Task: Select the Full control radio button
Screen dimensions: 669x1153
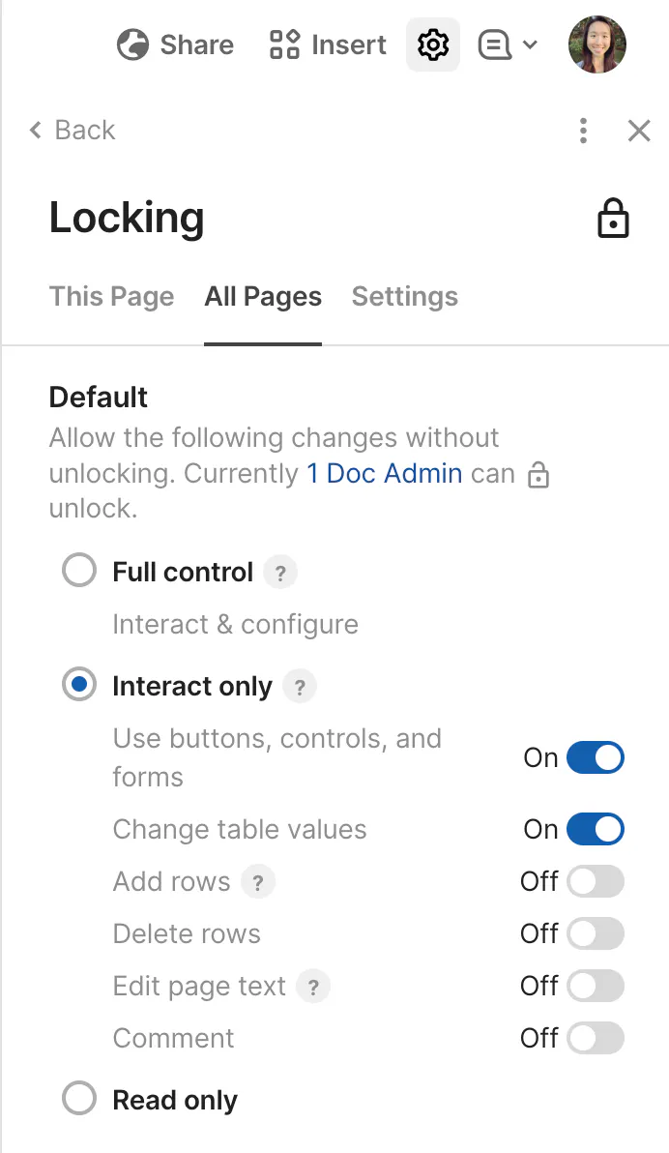Action: click(79, 571)
